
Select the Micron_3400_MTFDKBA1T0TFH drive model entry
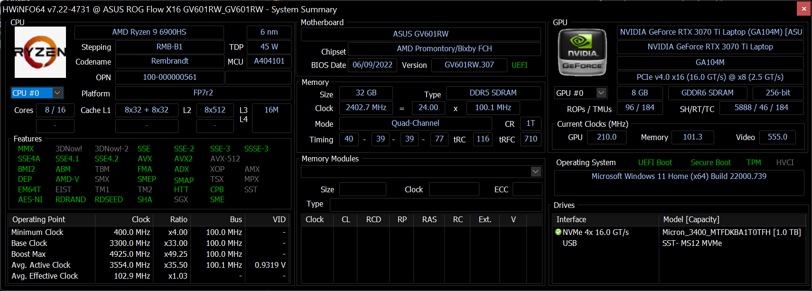[731, 232]
